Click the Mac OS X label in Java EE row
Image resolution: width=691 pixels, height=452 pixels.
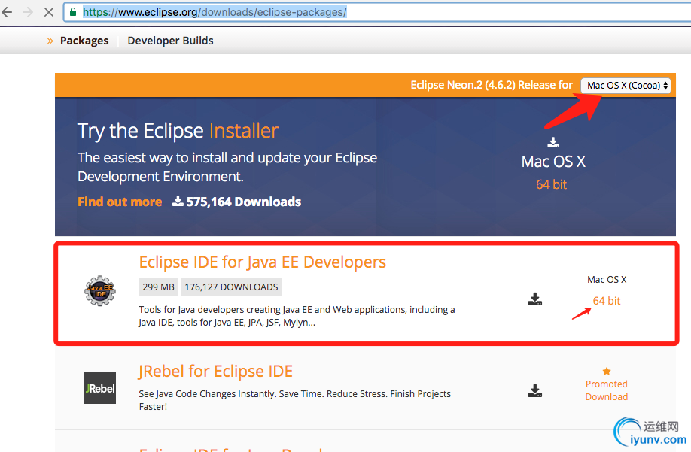click(x=607, y=280)
